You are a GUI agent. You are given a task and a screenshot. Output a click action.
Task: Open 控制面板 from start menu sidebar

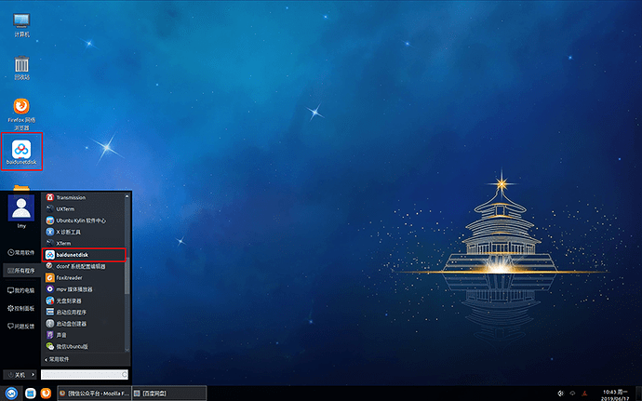(21, 308)
